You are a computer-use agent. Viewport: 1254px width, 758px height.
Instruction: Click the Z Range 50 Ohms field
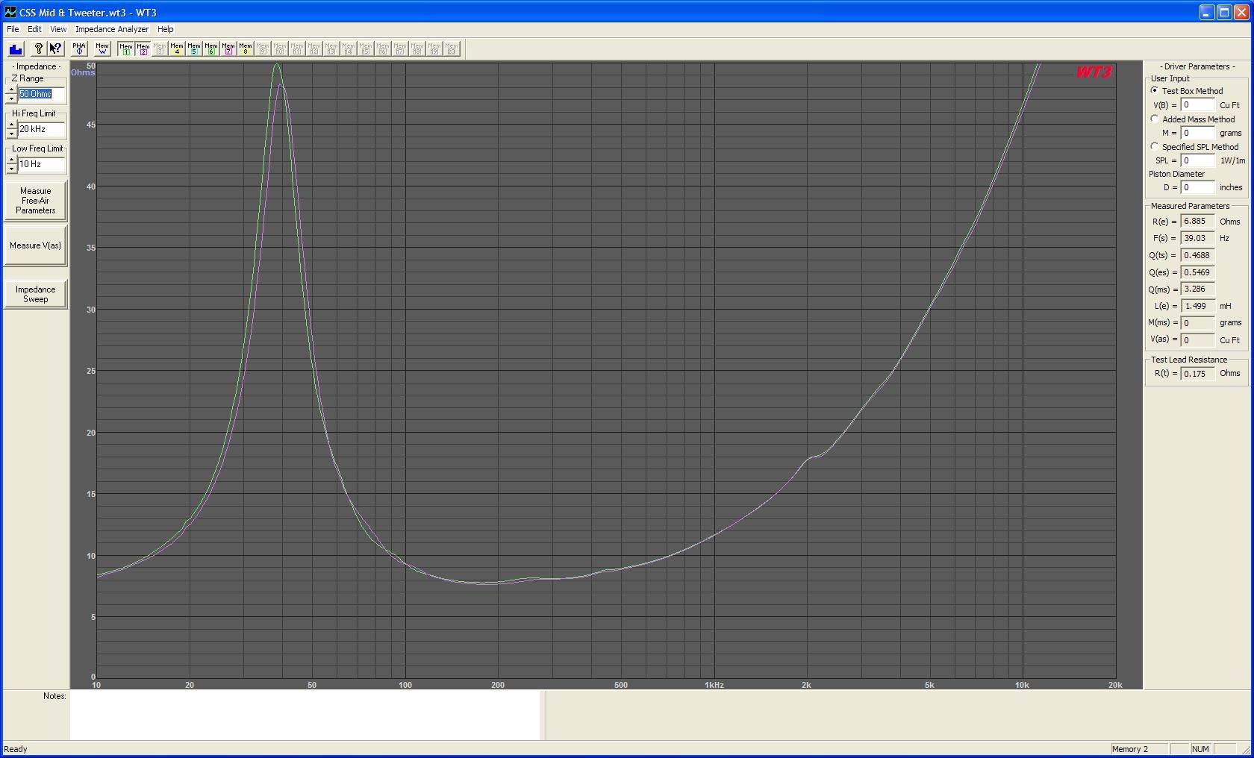tap(42, 94)
